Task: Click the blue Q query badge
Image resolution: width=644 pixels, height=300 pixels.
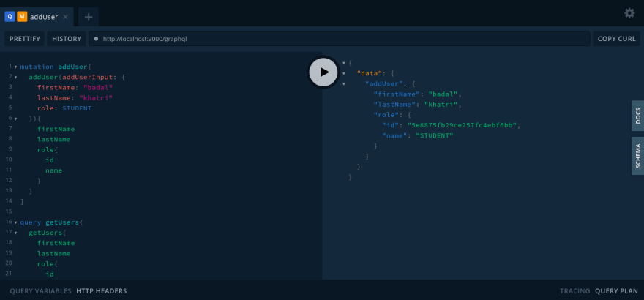Action: pos(10,16)
